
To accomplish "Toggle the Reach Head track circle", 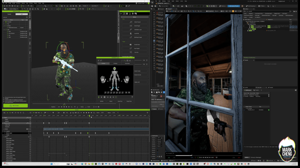I will 30,139.
